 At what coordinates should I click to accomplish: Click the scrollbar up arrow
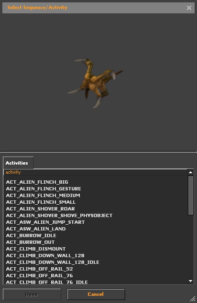tap(190, 172)
